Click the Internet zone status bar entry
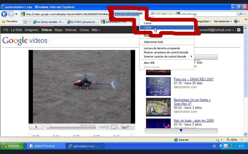 click(x=181, y=140)
